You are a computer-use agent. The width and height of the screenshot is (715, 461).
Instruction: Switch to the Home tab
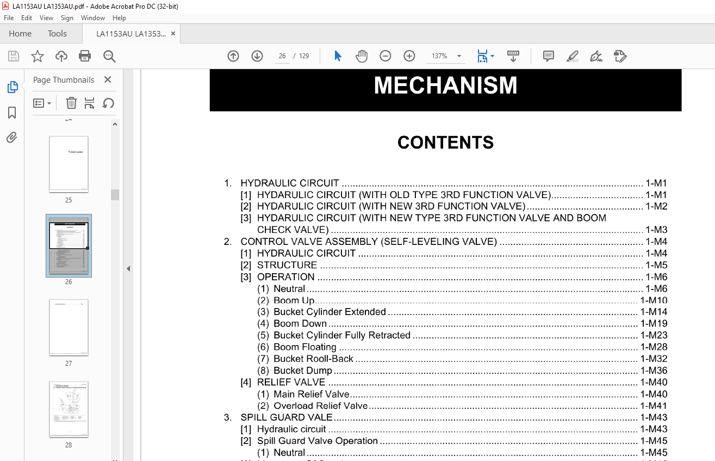pos(20,33)
